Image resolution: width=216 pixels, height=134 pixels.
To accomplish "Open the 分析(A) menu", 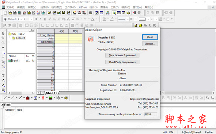I will click(83, 7).
